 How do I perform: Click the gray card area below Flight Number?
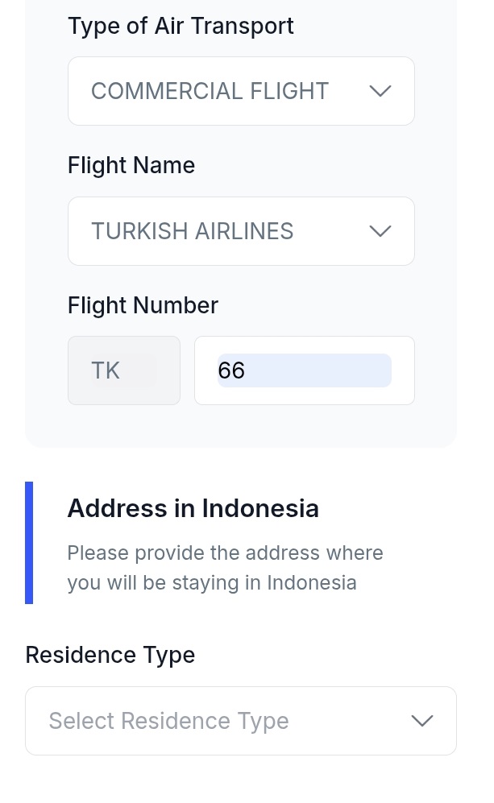240,427
